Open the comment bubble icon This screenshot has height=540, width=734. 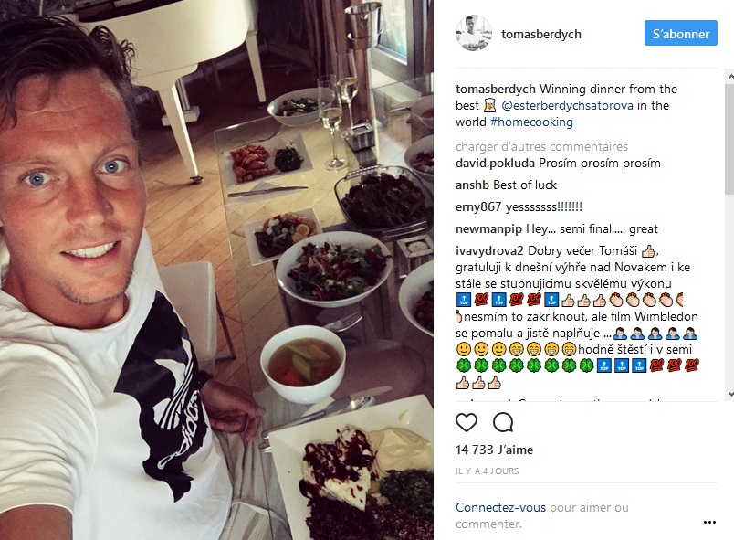point(503,422)
